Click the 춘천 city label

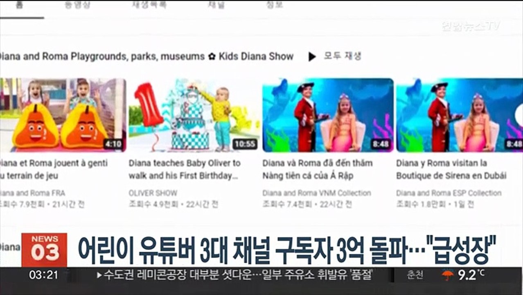414,275
